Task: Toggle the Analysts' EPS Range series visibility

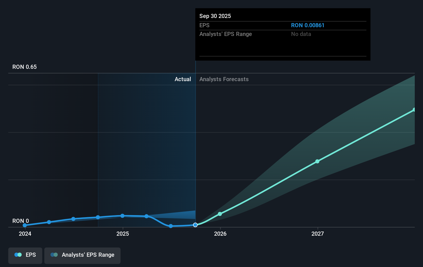Action: [x=82, y=255]
